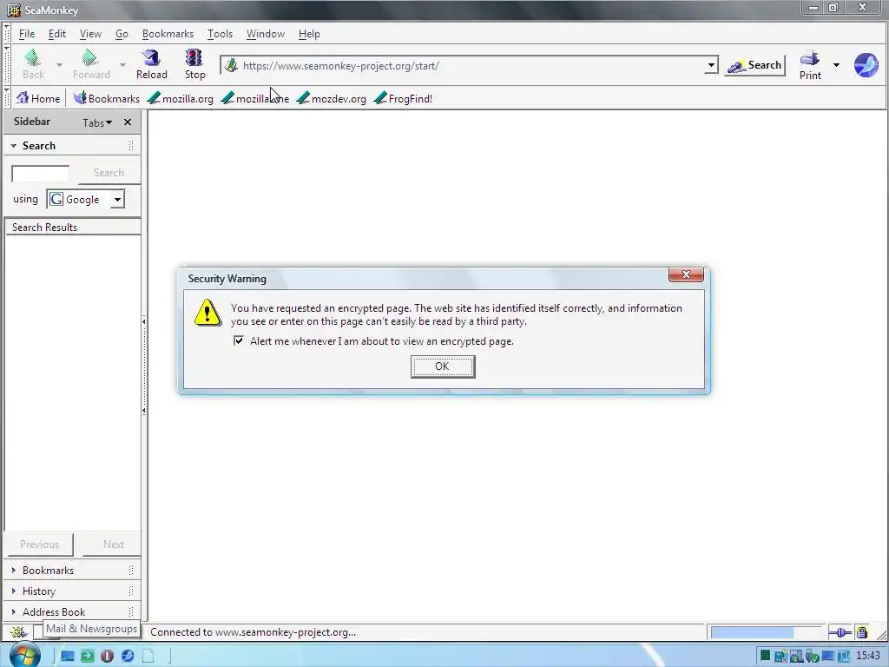Click the blank document quick launch icon
The height and width of the screenshot is (667, 889).
tap(148, 657)
